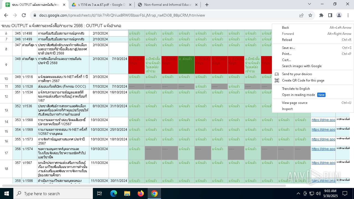Choose Save as... in the context menu
The height and width of the screenshot is (199, 354).
313,48
